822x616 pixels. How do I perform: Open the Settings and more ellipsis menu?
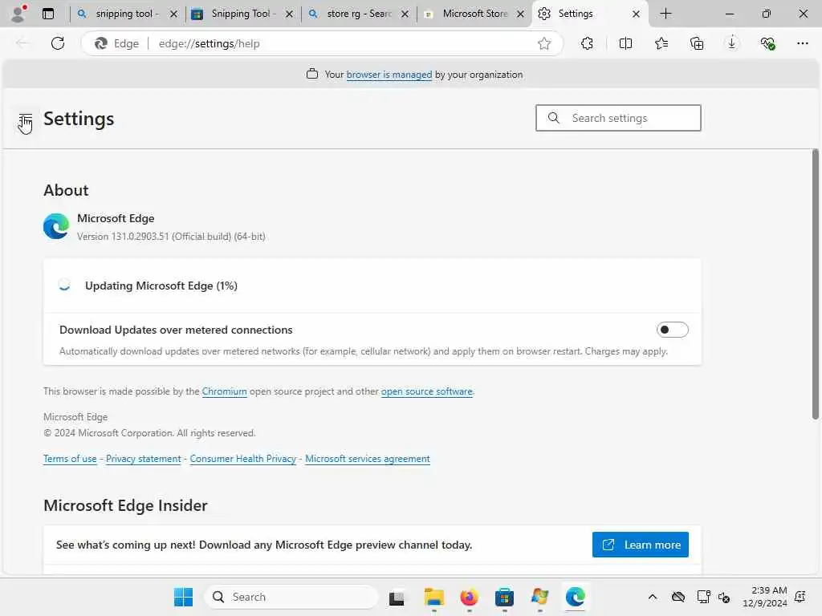click(x=803, y=43)
